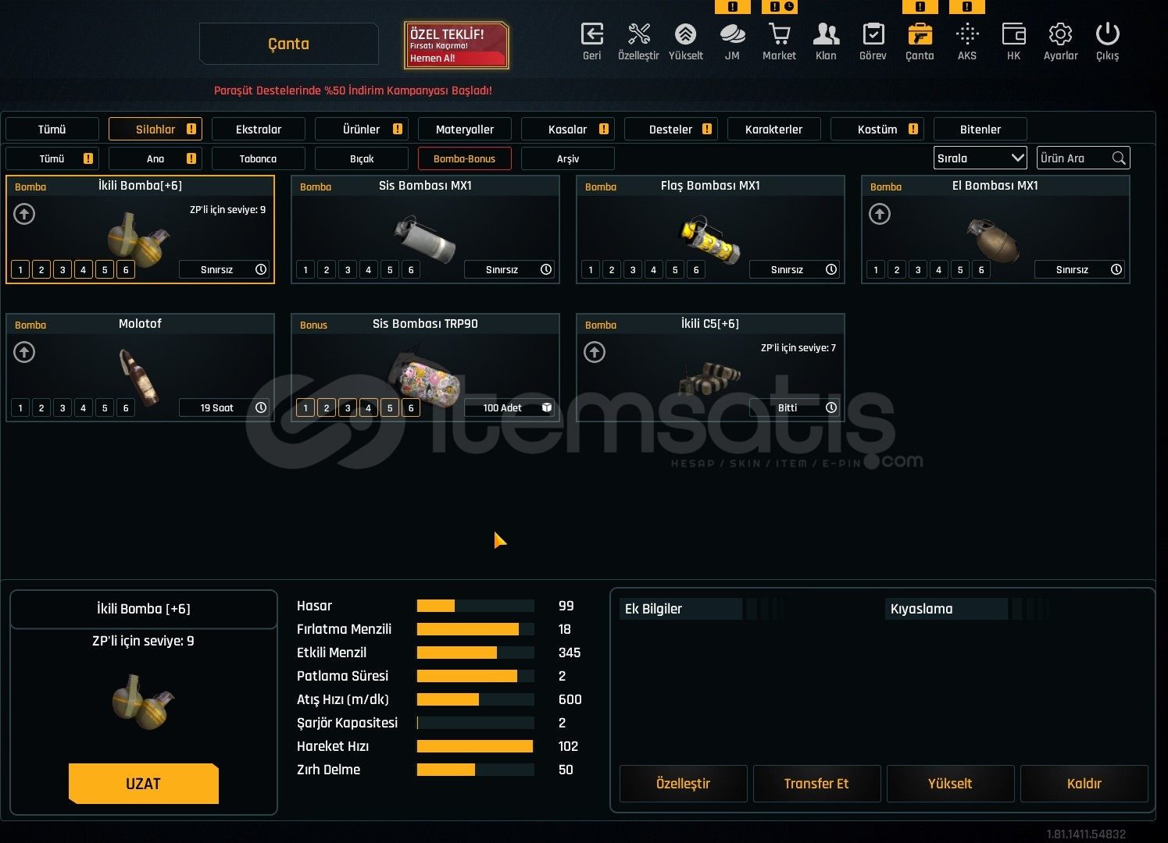Viewport: 1168px width, 843px height.
Task: Open the Market shopping cart icon
Action: [779, 35]
